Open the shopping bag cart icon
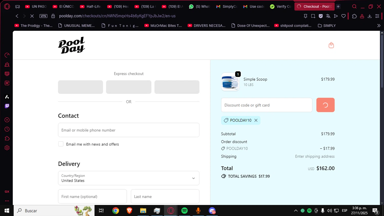Viewport: 384px width, 216px height. pos(331,45)
